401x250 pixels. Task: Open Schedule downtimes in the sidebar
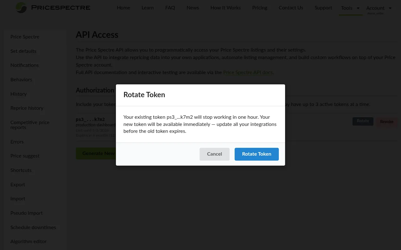point(33,227)
